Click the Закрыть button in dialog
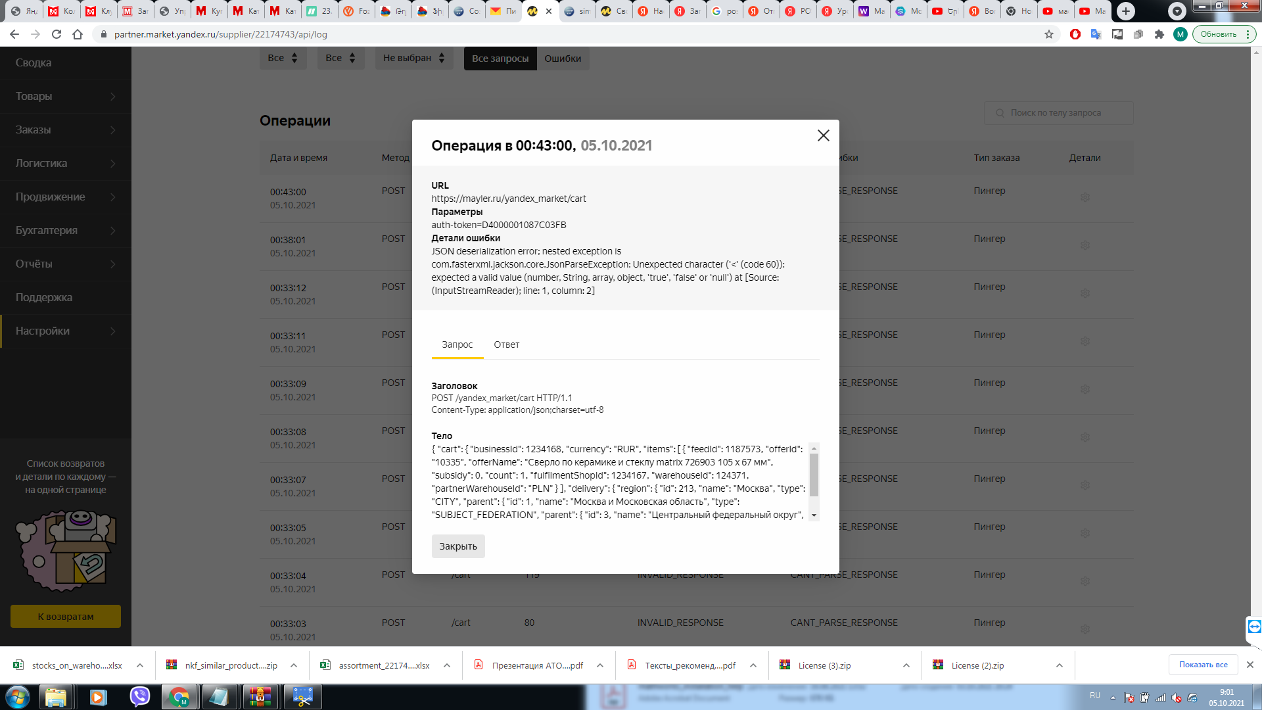Screen dimensions: 1262x710 click(458, 546)
